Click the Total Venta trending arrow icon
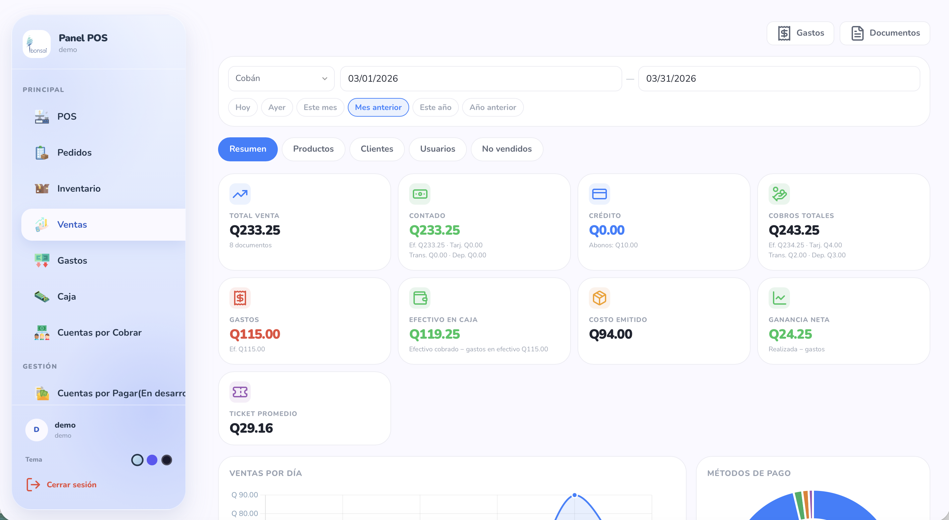The width and height of the screenshot is (949, 520). click(x=240, y=194)
